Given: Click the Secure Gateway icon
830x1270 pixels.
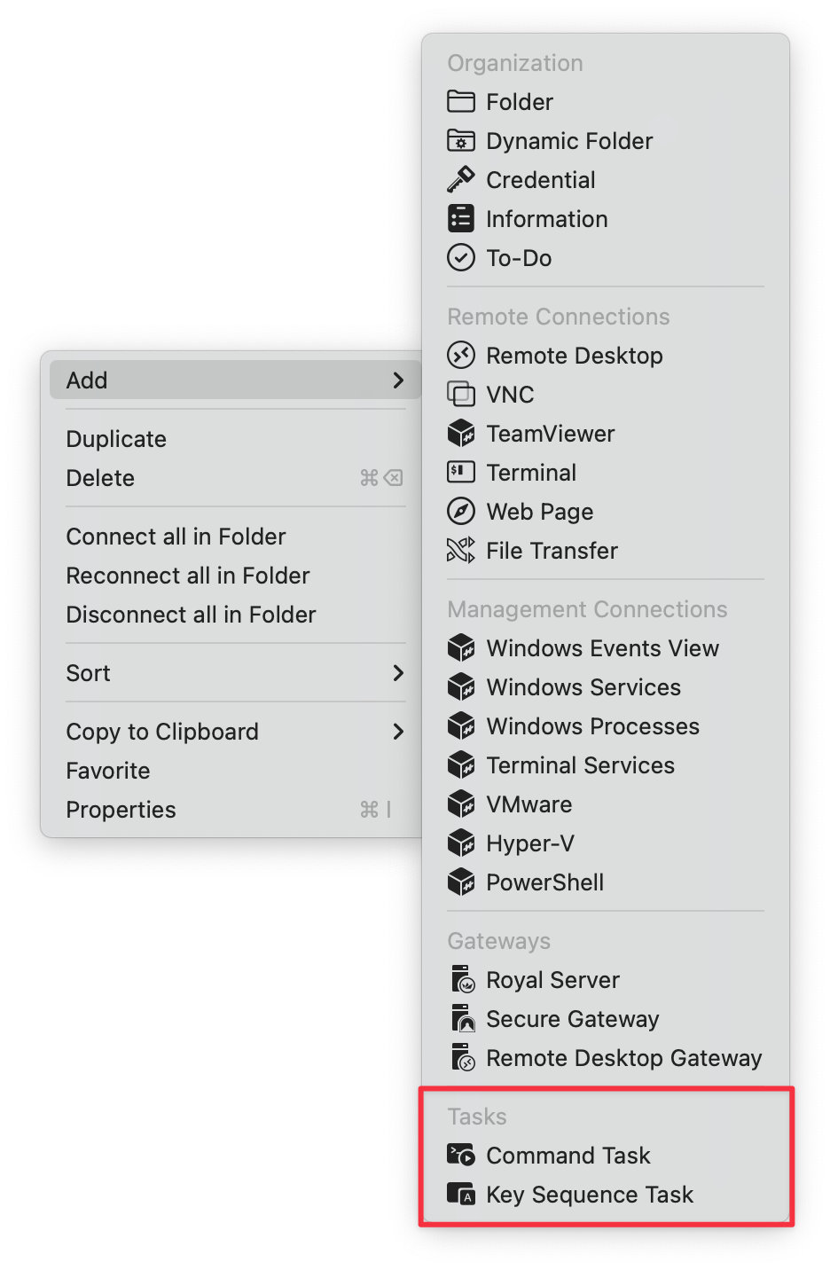Looking at the screenshot, I should click(462, 1019).
